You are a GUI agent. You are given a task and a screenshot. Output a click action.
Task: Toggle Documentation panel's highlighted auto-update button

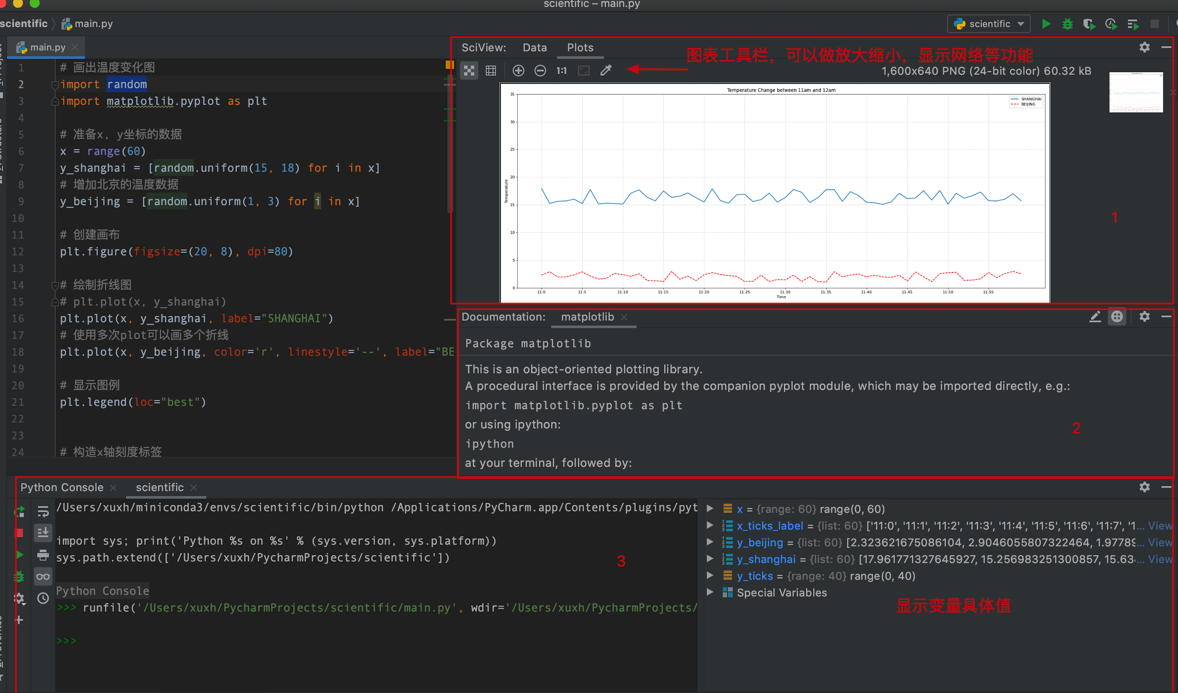pyautogui.click(x=1117, y=317)
